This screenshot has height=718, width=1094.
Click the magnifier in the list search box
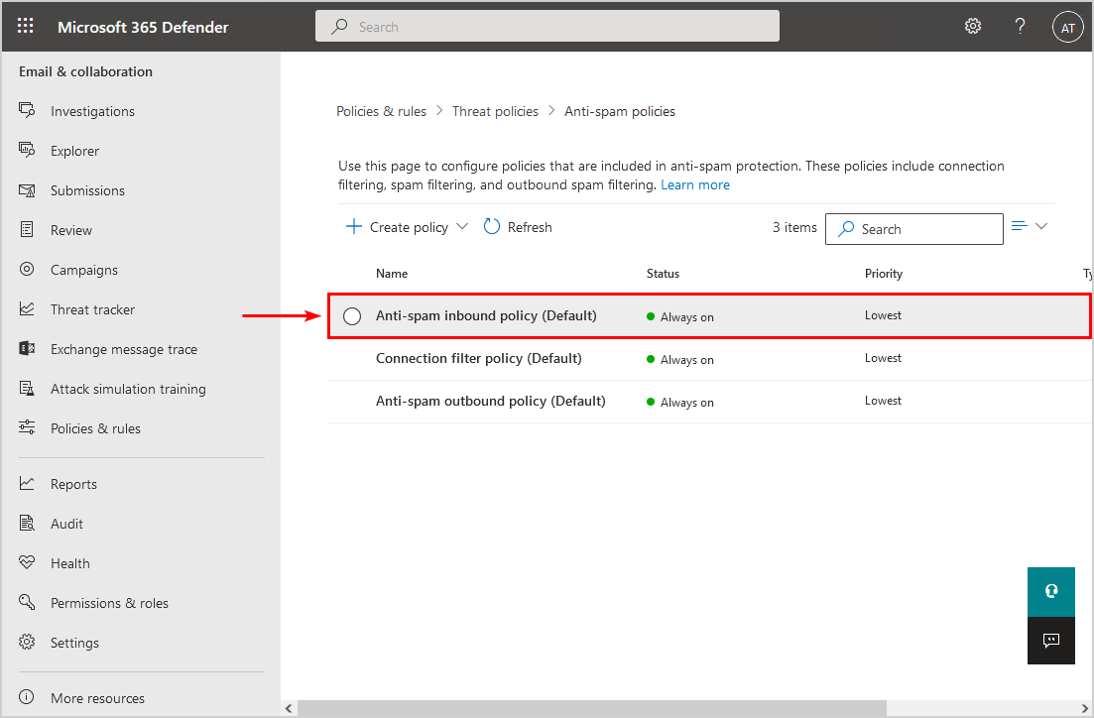tap(846, 229)
